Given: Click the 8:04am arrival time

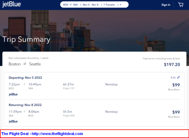Looking at the screenshot, I should pyautogui.click(x=34, y=112).
